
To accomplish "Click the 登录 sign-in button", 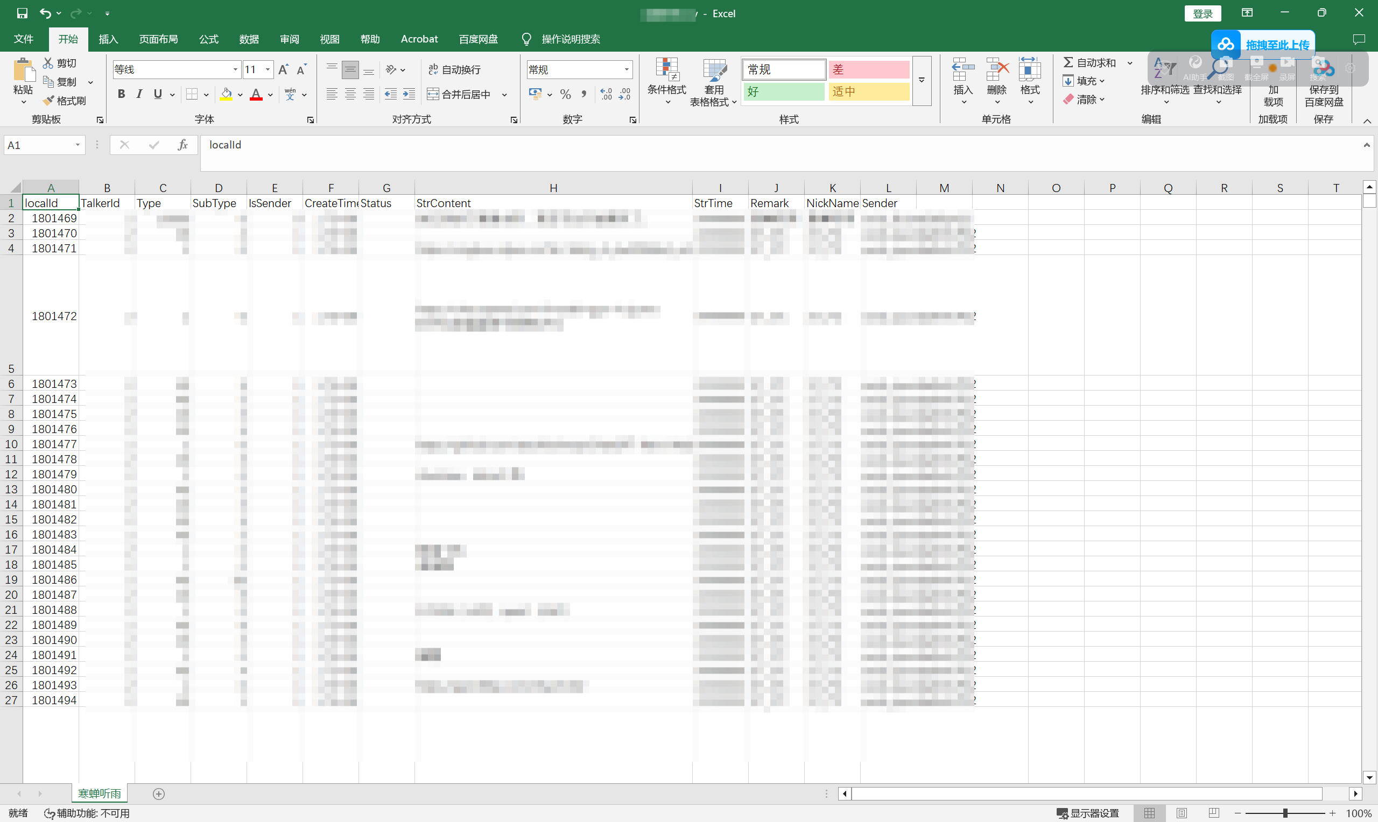I will [x=1202, y=13].
